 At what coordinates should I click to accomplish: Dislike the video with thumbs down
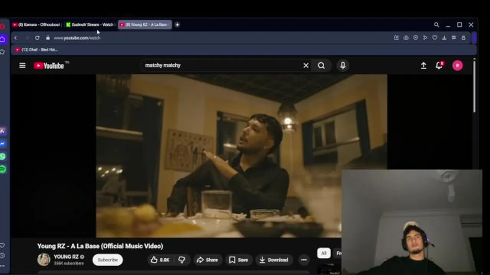182,260
